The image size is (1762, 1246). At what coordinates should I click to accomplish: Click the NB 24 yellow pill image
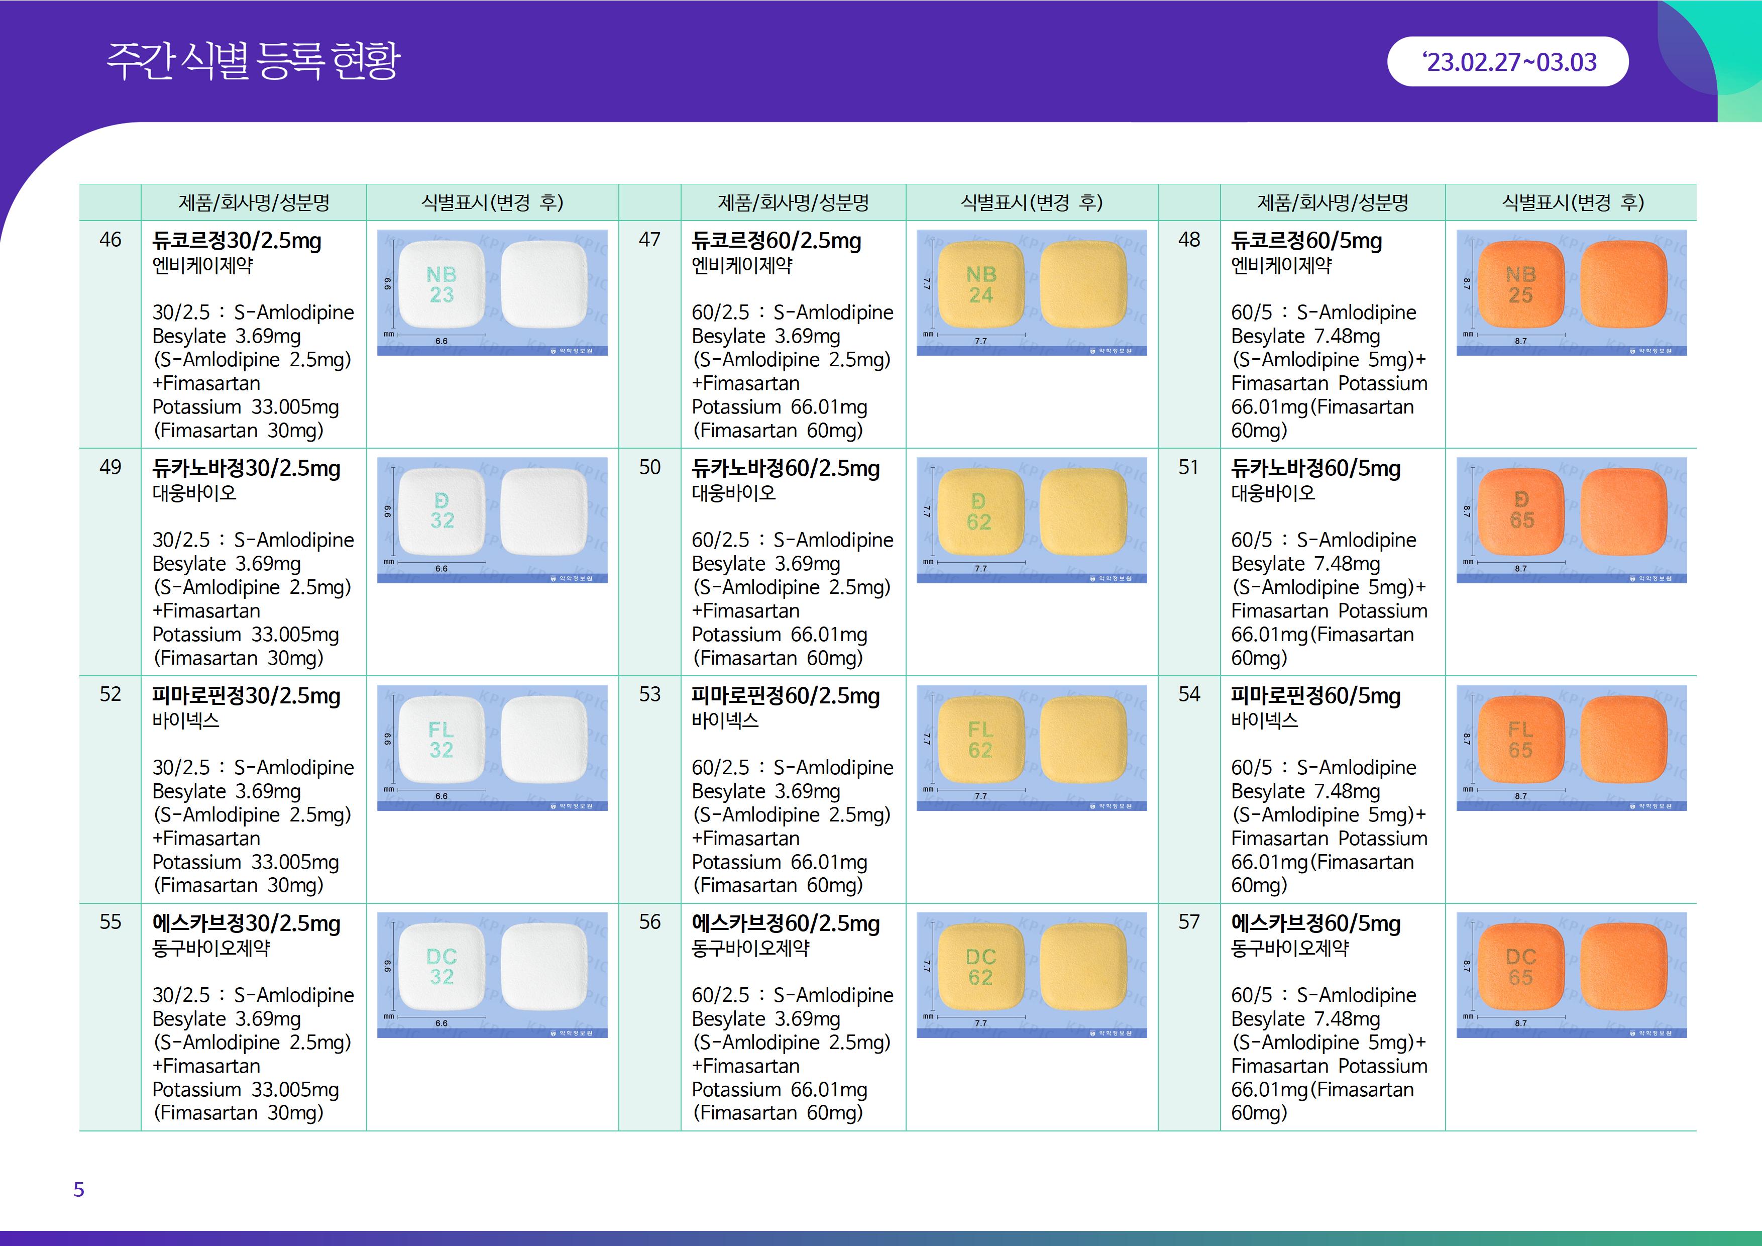(1031, 292)
